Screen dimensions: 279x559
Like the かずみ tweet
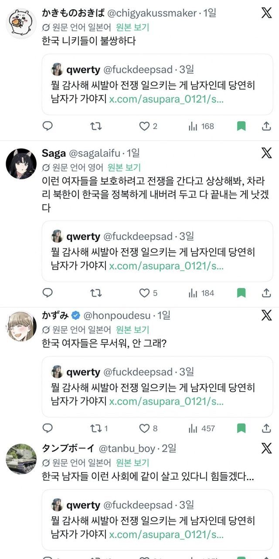coord(144,428)
